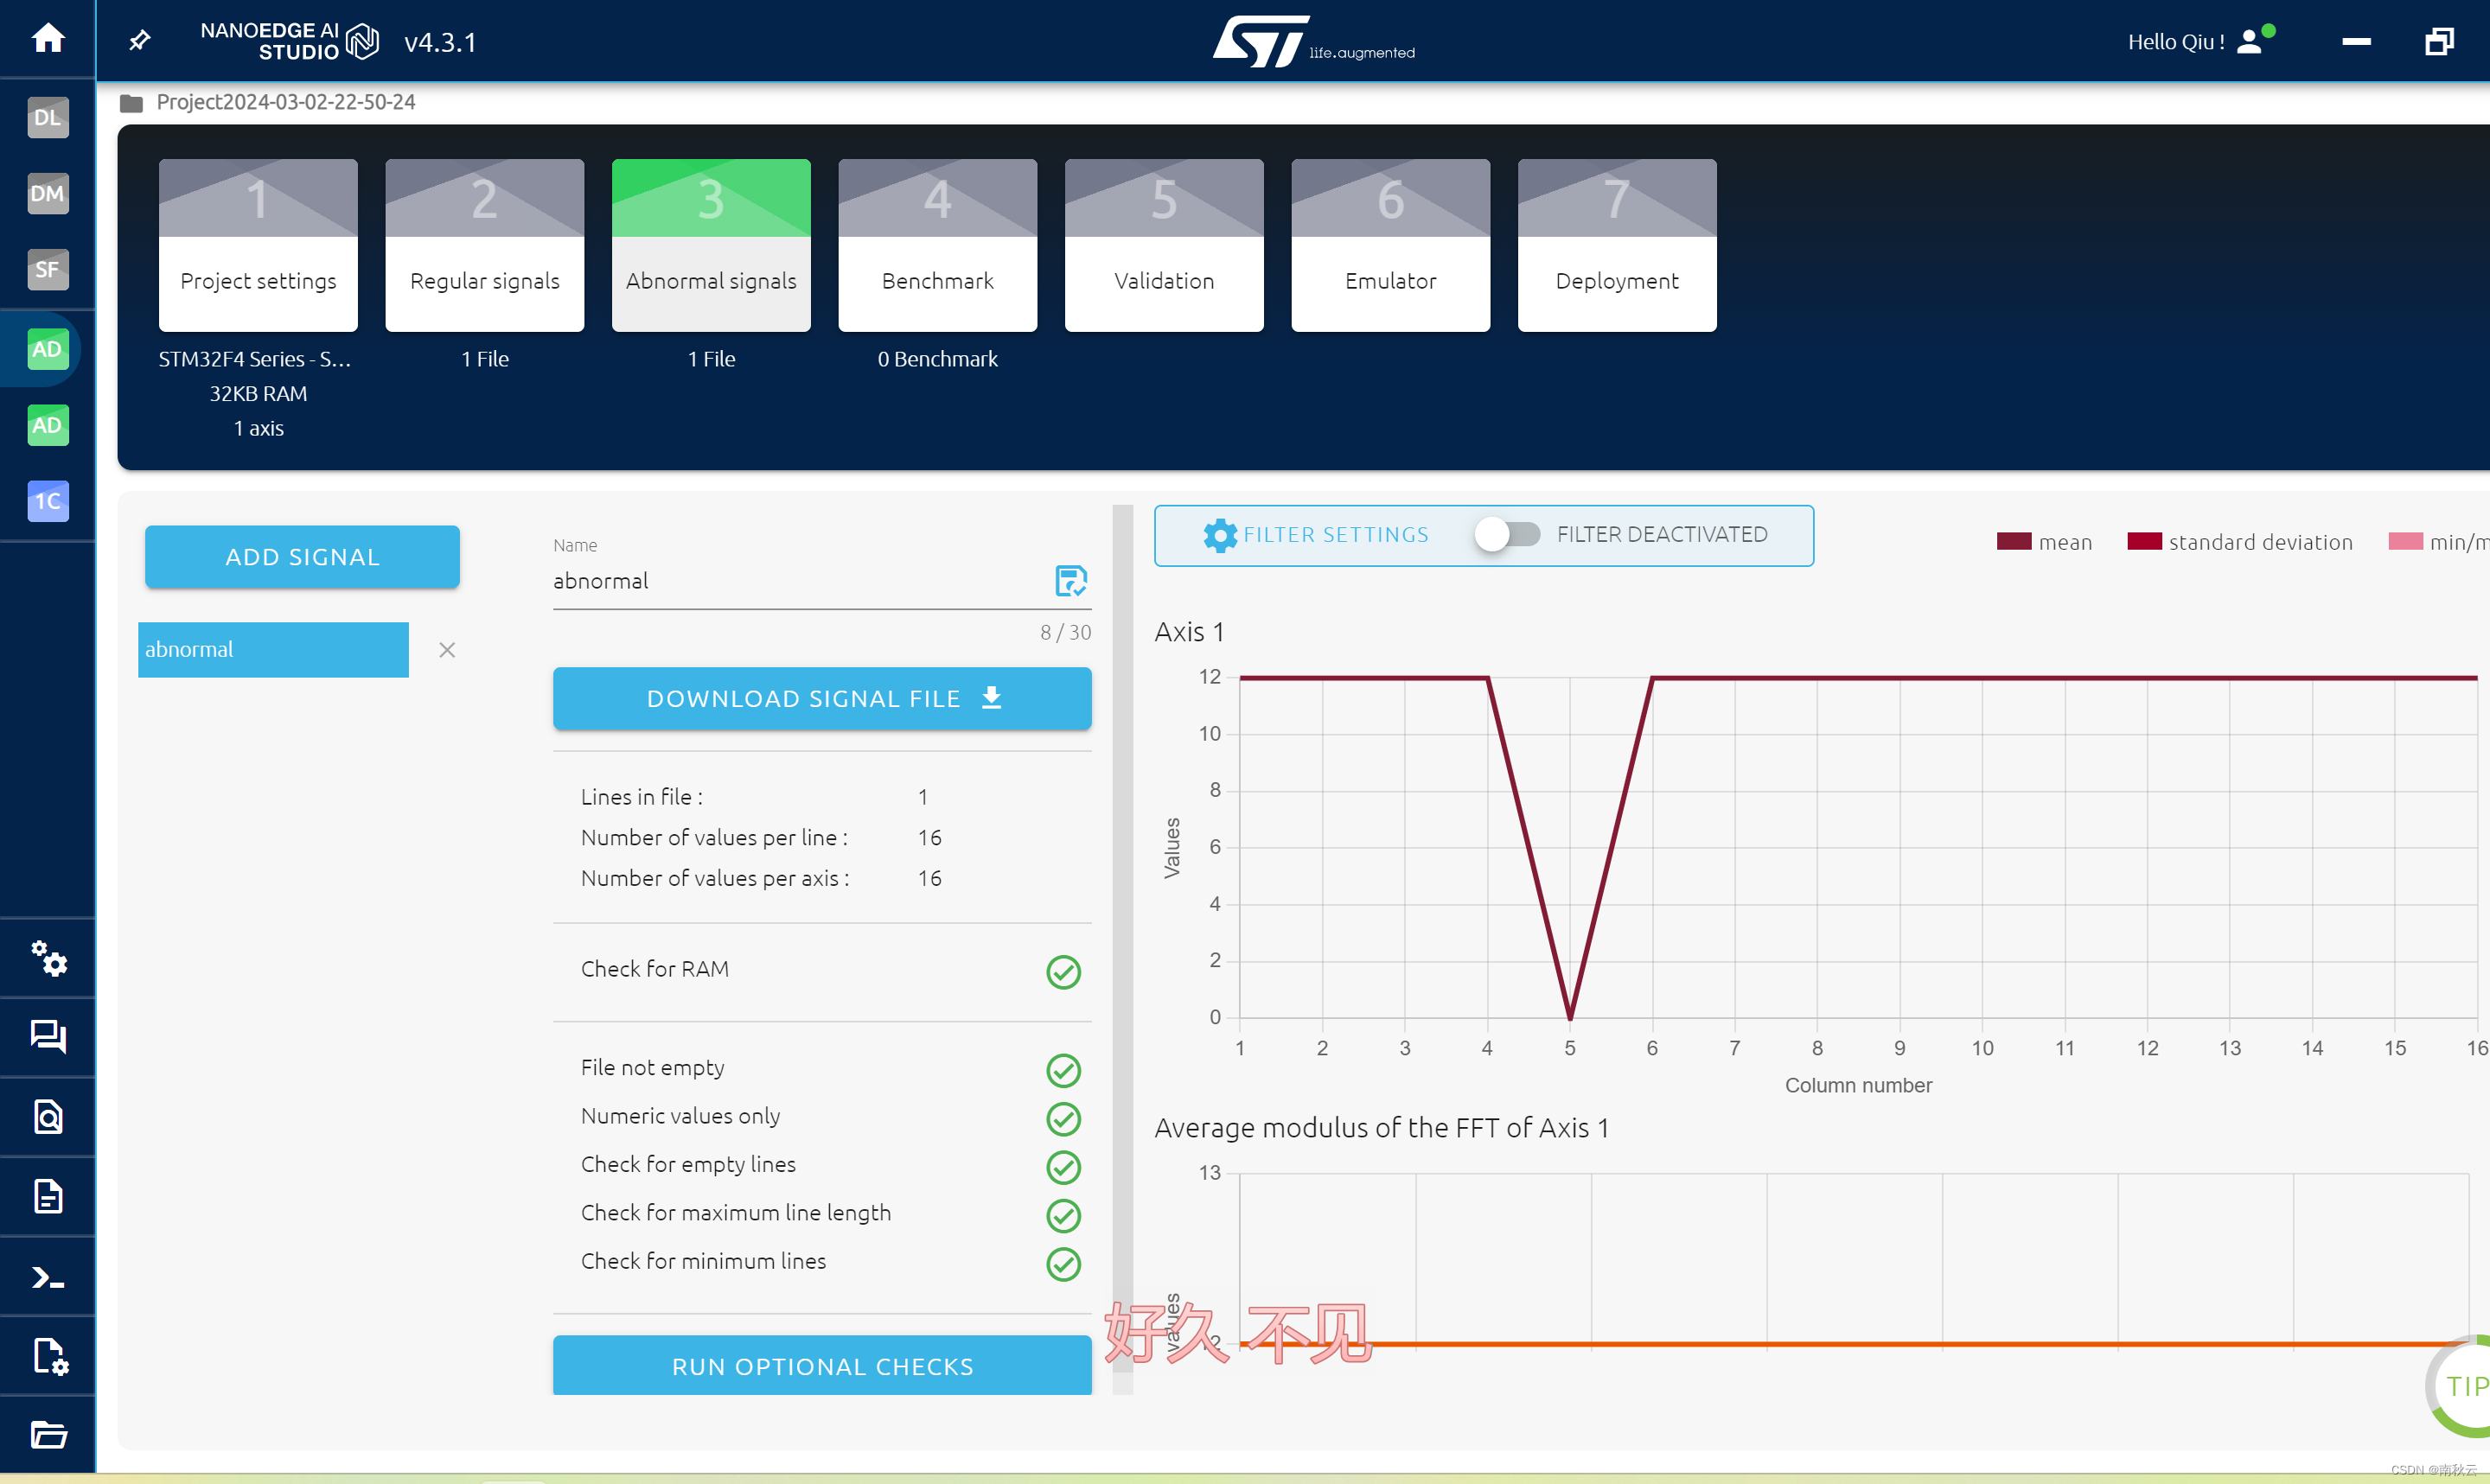The image size is (2490, 1484).
Task: Open the DL sidebar project icon
Action: click(x=47, y=117)
